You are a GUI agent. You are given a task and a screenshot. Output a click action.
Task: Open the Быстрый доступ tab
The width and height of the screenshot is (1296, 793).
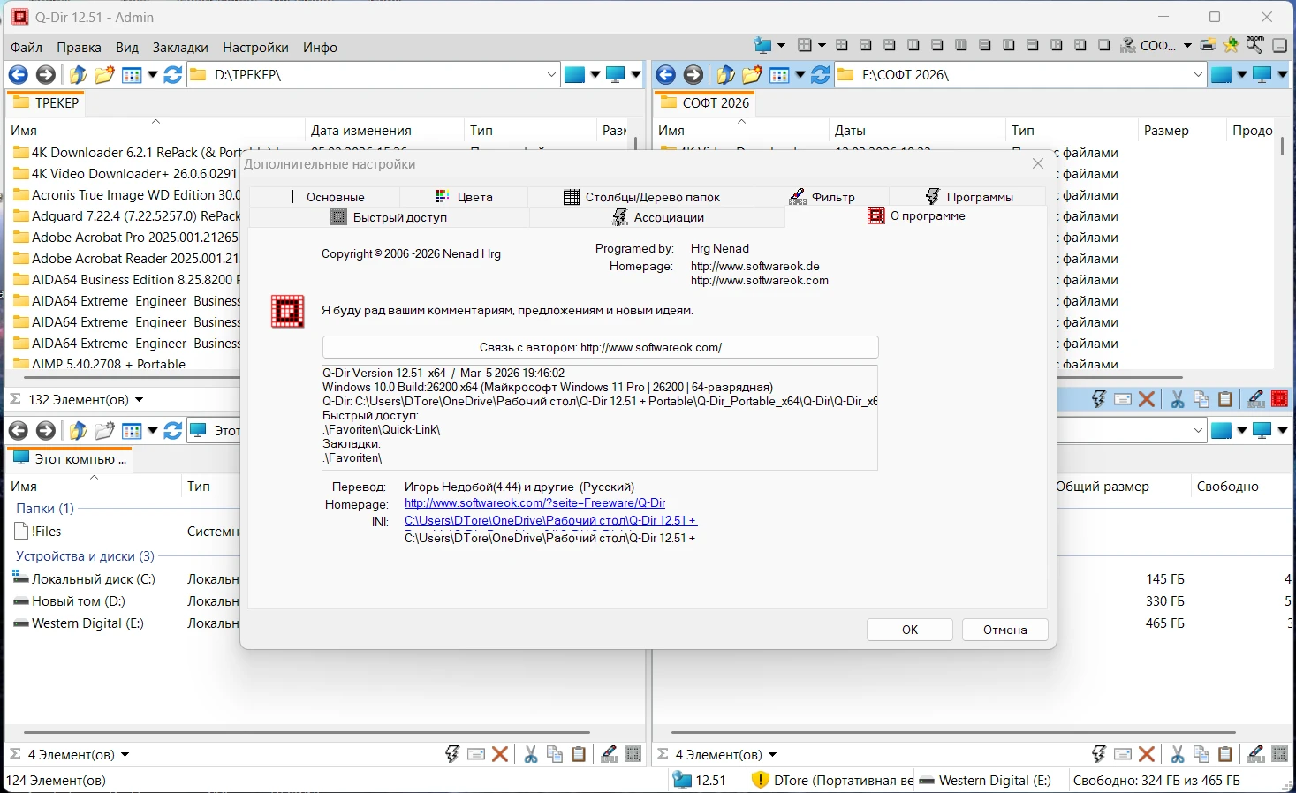point(390,217)
